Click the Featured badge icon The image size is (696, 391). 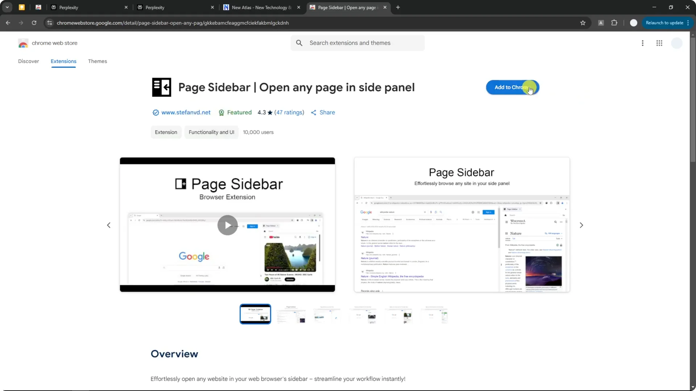(x=221, y=113)
